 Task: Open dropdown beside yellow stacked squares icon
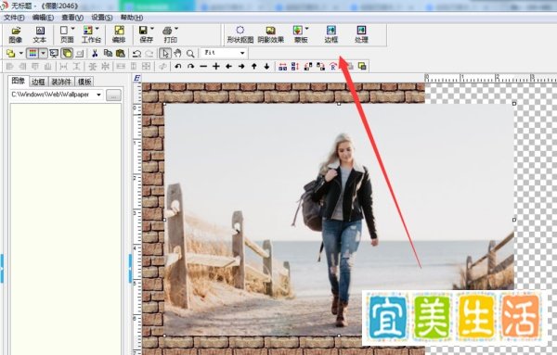21,54
